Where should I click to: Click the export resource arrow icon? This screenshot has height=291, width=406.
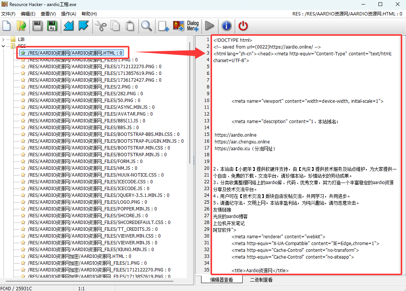tap(83, 26)
